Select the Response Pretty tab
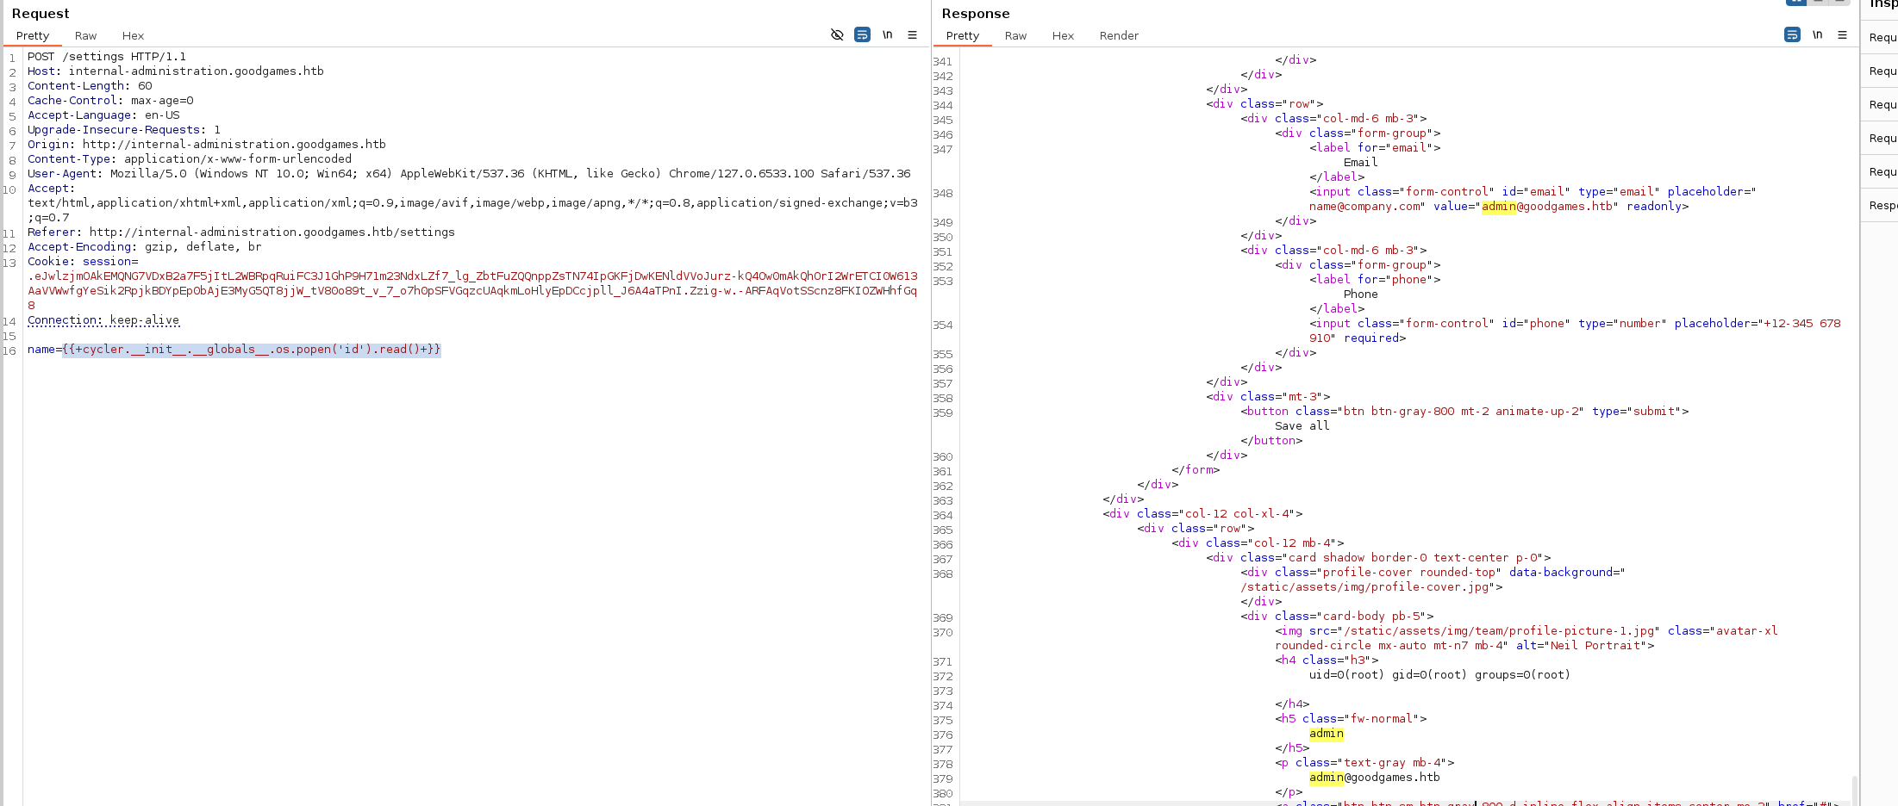Image resolution: width=1898 pixels, height=806 pixels. click(x=962, y=36)
